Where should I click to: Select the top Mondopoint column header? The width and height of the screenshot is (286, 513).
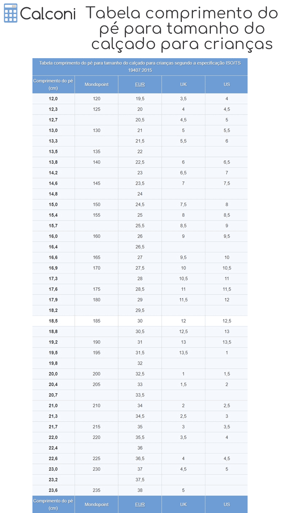coord(96,85)
